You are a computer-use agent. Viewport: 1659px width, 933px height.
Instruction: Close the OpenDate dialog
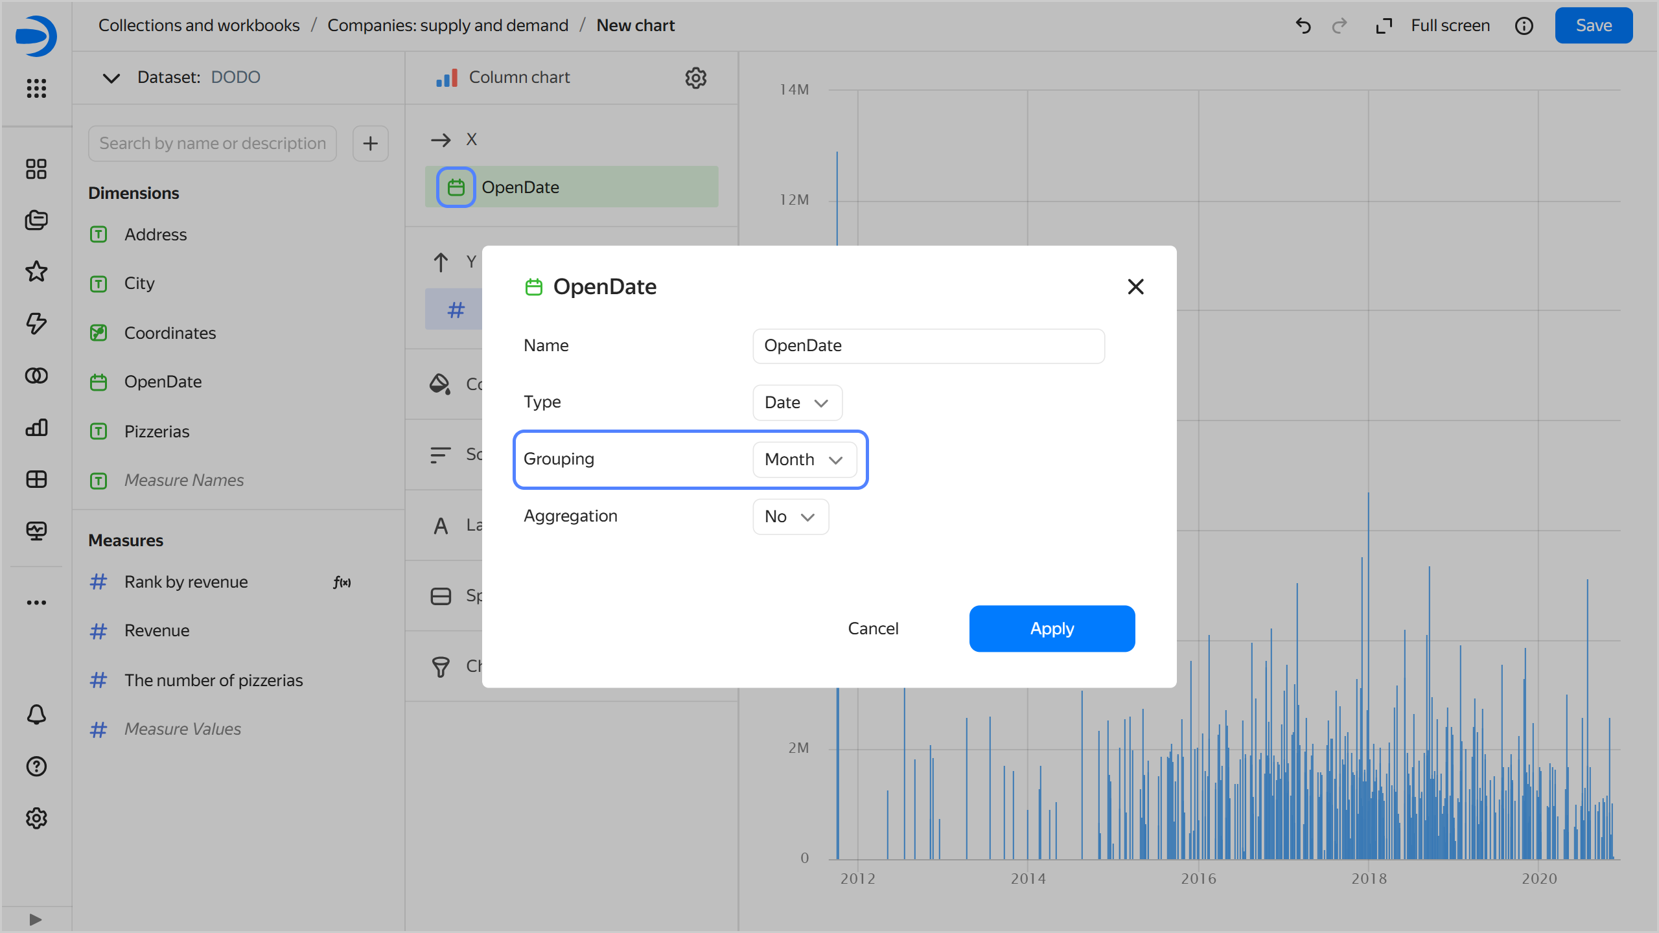click(x=1135, y=286)
